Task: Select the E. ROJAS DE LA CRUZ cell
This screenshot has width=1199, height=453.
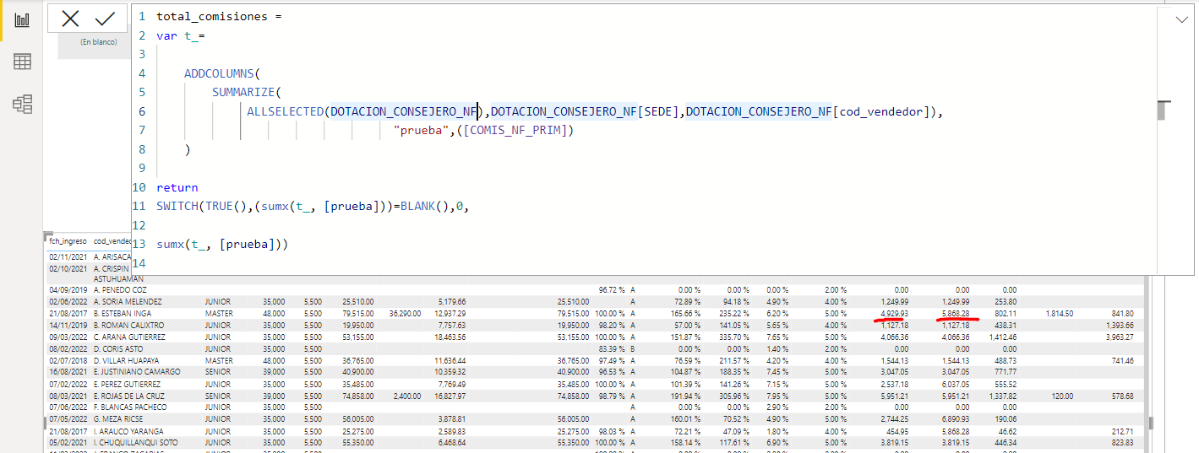Action: [x=130, y=396]
